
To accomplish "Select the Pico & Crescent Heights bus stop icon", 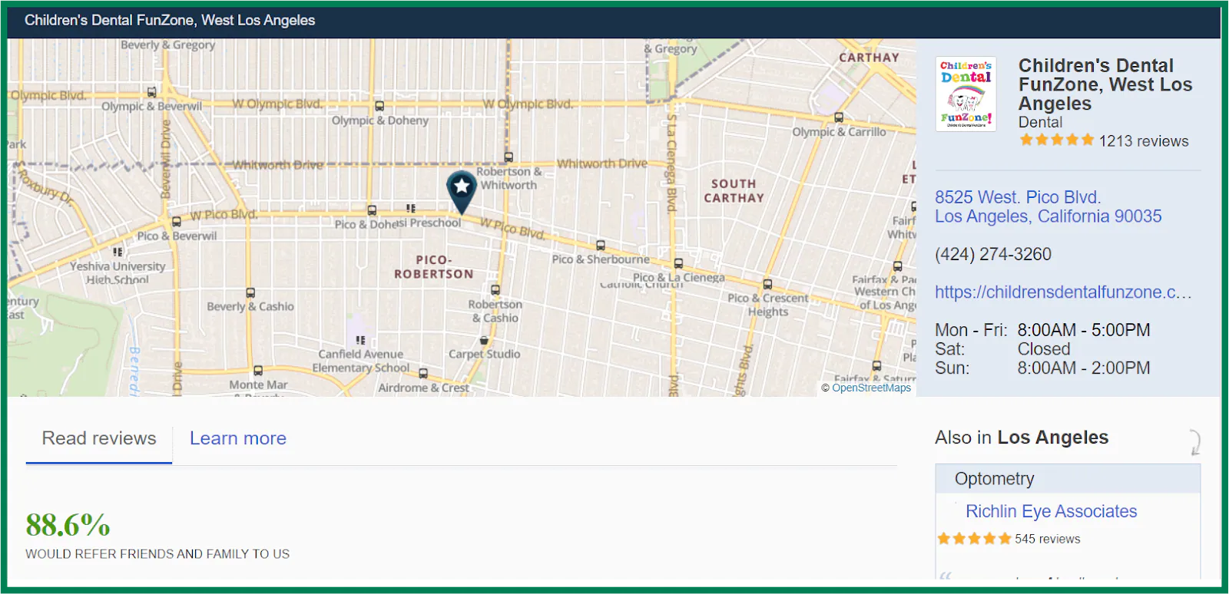I will click(767, 285).
